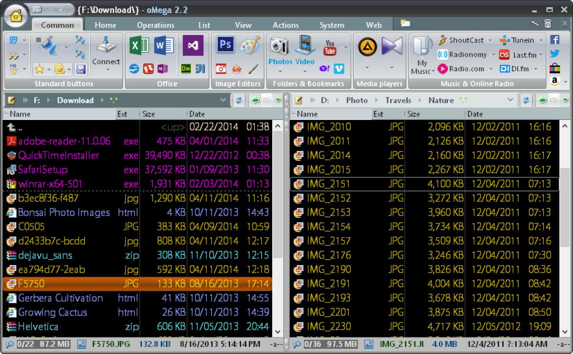Start Winamp in the Media players group
573x354 pixels.
click(x=367, y=46)
